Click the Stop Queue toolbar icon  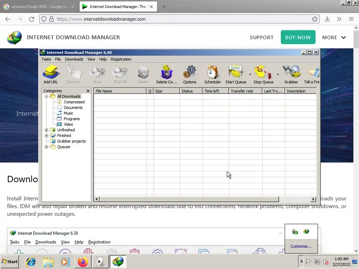pos(263,75)
